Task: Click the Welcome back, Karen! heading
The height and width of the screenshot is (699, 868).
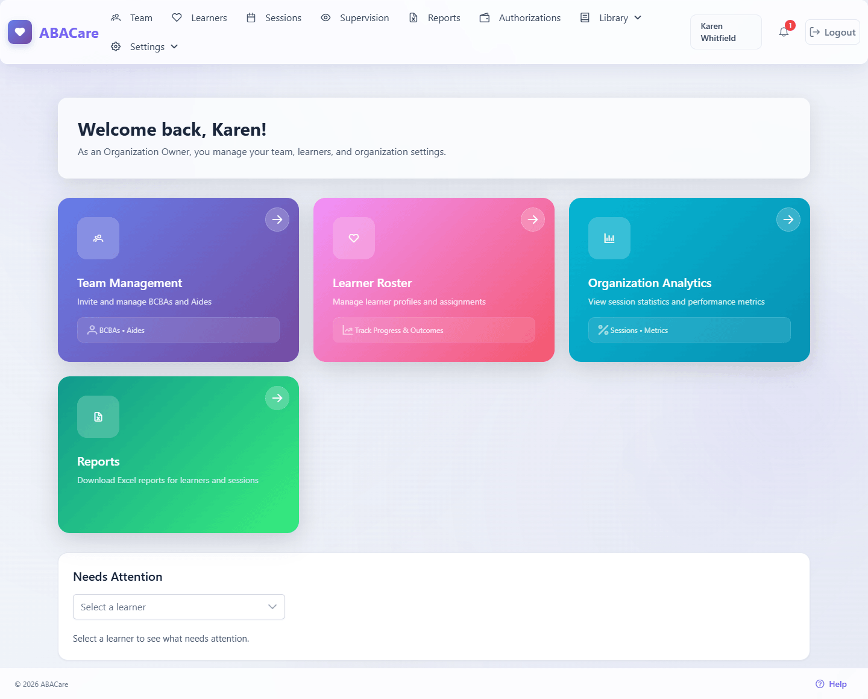Action: pyautogui.click(x=172, y=129)
